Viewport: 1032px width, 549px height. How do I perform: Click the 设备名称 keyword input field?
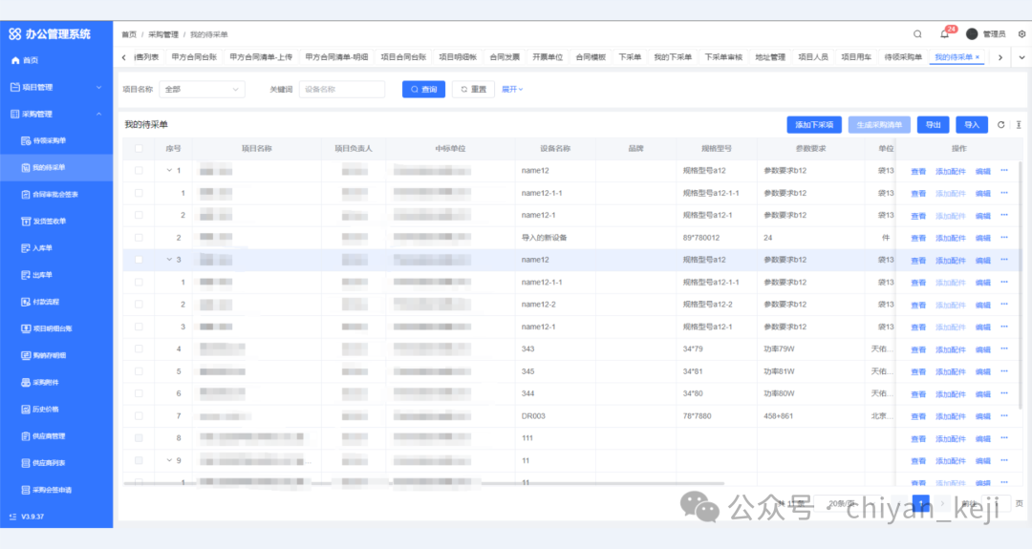pyautogui.click(x=341, y=90)
